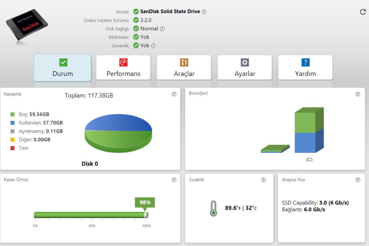Open the Yardım tab
Viewport: 369px width, 246px height.
click(x=306, y=67)
